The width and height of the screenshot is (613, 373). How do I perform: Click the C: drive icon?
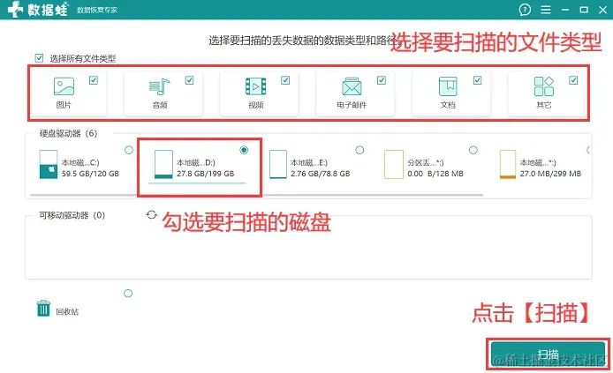pyautogui.click(x=49, y=164)
